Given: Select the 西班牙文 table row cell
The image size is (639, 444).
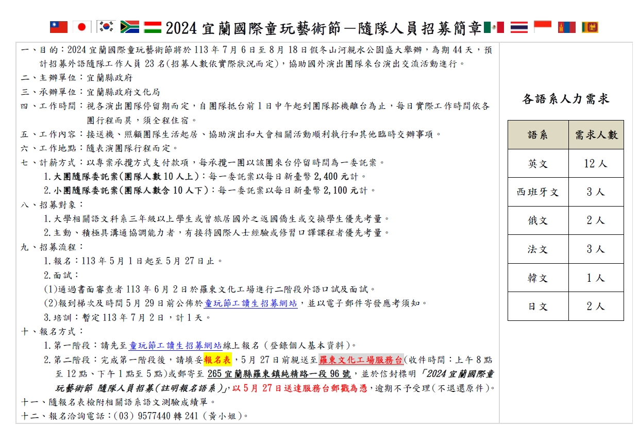Looking at the screenshot, I should coord(538,192).
